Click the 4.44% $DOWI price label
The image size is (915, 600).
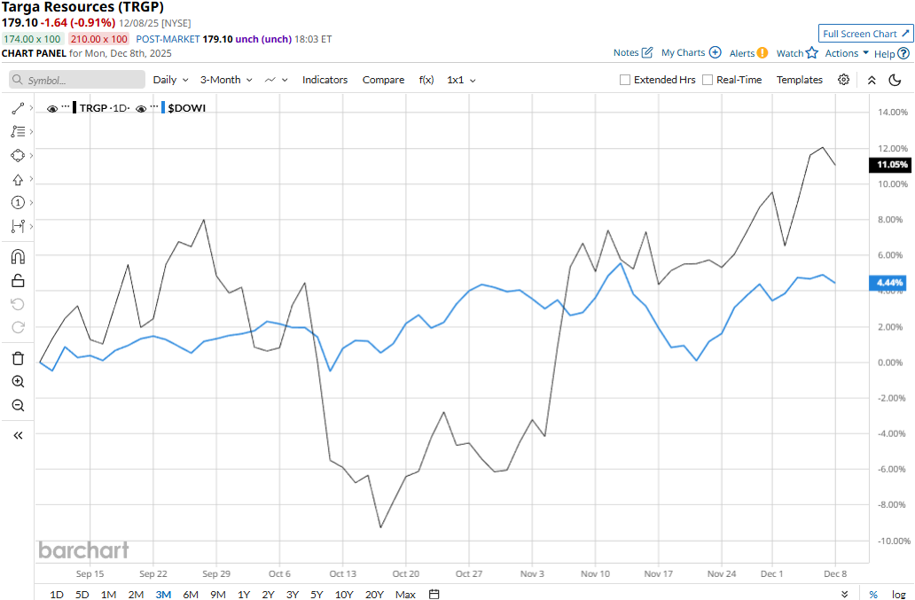click(x=888, y=283)
